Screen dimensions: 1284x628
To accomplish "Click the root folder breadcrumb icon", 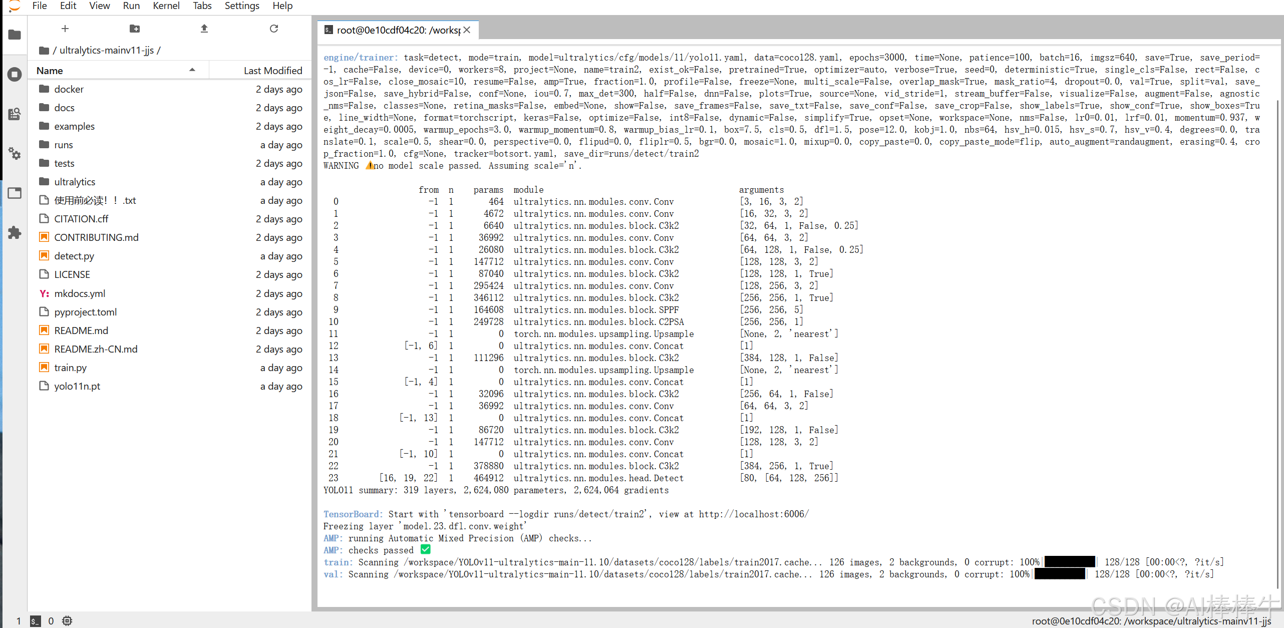I will tap(44, 50).
